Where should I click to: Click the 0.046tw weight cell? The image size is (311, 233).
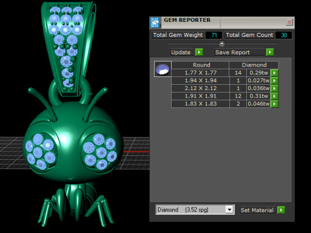(x=259, y=104)
